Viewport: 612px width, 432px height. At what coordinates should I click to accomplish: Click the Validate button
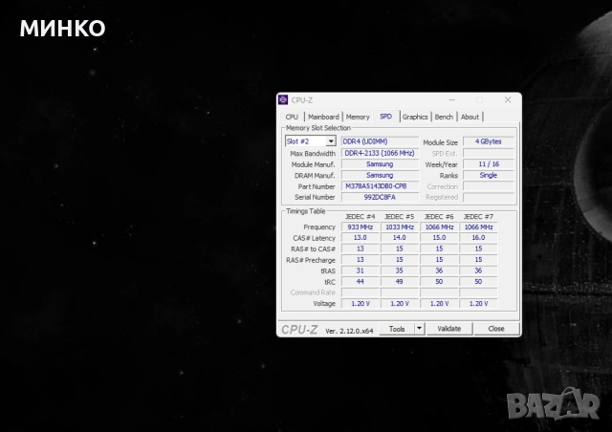click(448, 329)
